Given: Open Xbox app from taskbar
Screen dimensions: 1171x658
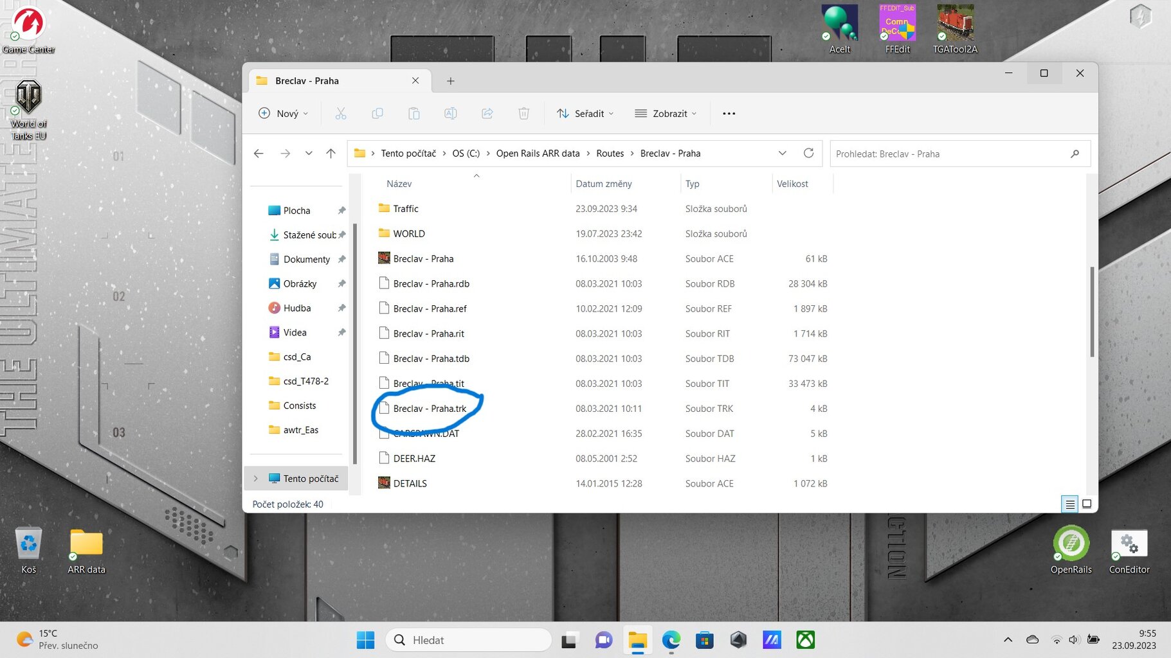Looking at the screenshot, I should click(x=806, y=640).
